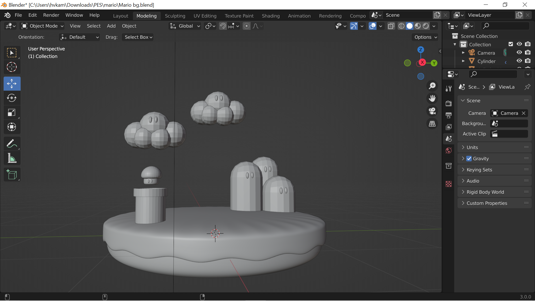Switch to perspective/orthographic grid view icon

pyautogui.click(x=432, y=124)
